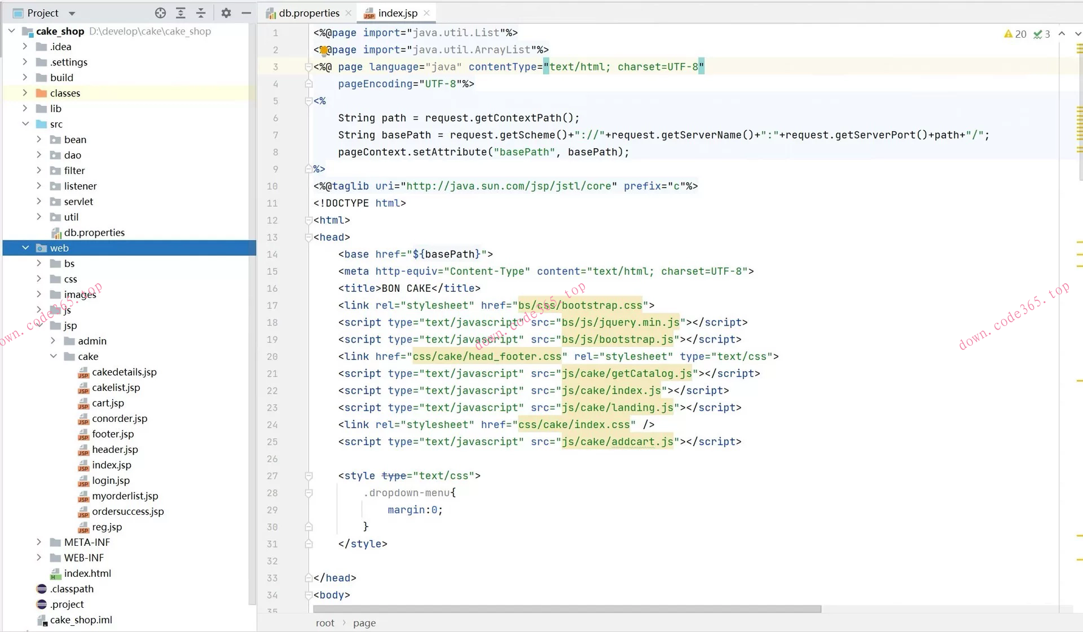Expand the classes folder

pos(25,93)
